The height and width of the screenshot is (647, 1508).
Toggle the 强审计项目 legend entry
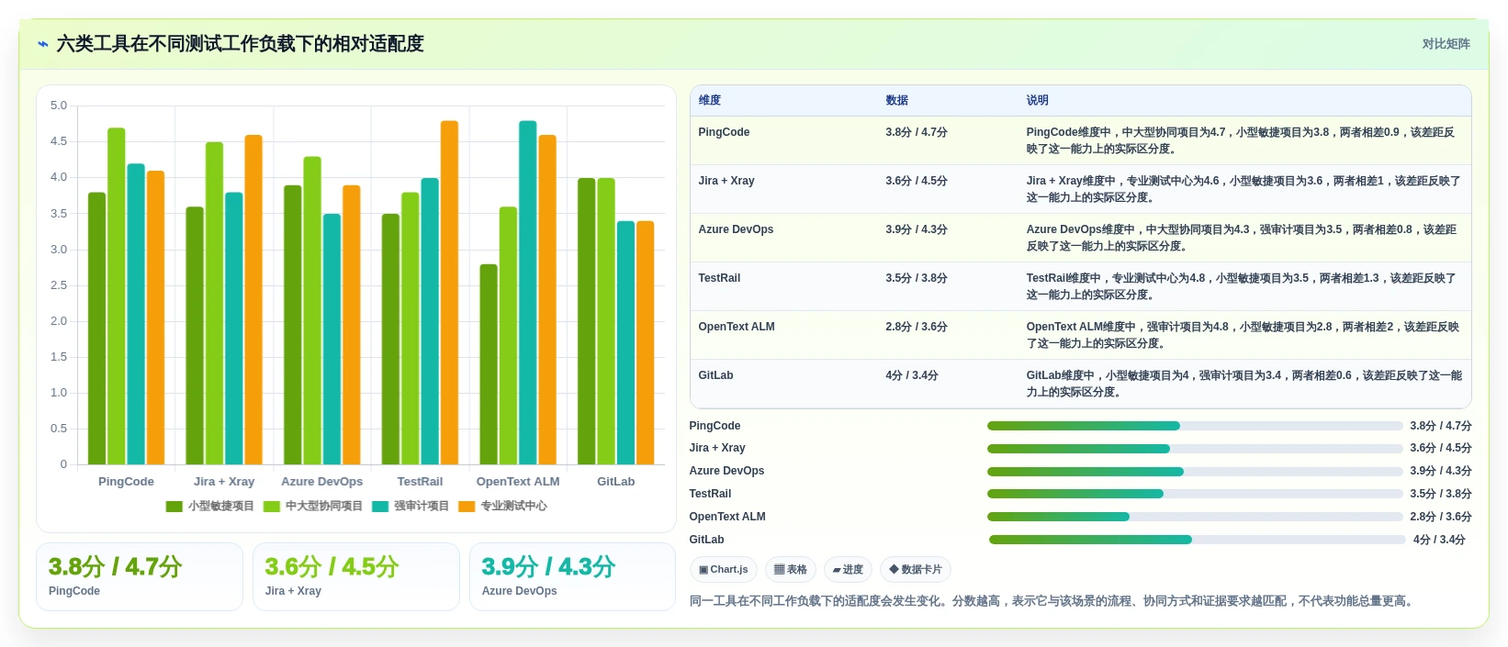410,506
